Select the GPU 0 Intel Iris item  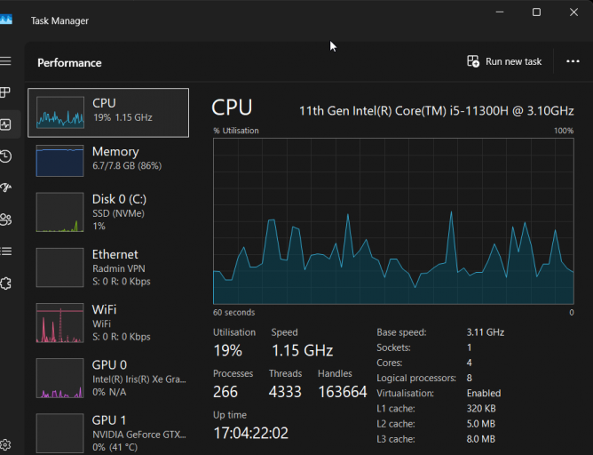pyautogui.click(x=108, y=378)
